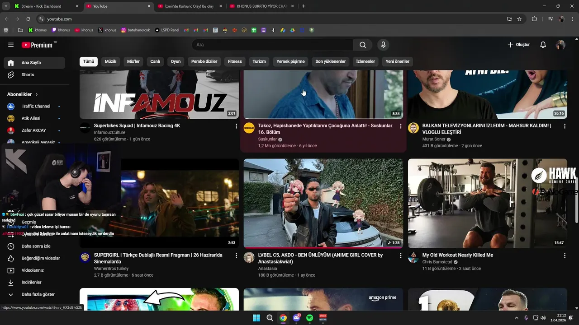Go to Ana Sayfa in sidebar

(34, 63)
